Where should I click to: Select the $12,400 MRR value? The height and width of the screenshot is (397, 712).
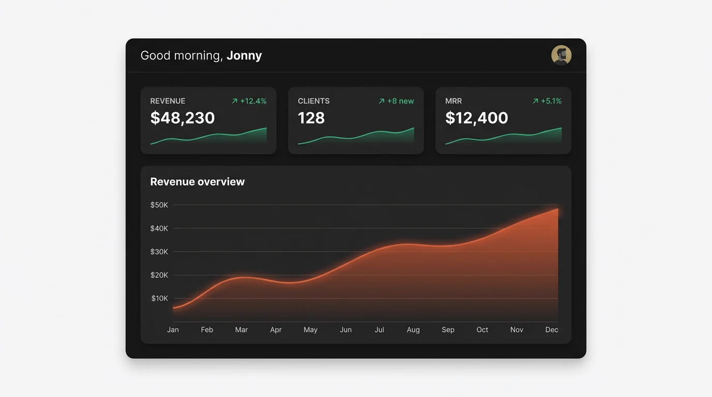coord(477,118)
